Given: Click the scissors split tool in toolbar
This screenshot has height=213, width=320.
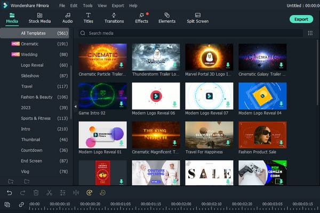Looking at the screenshot, I should [49, 193].
